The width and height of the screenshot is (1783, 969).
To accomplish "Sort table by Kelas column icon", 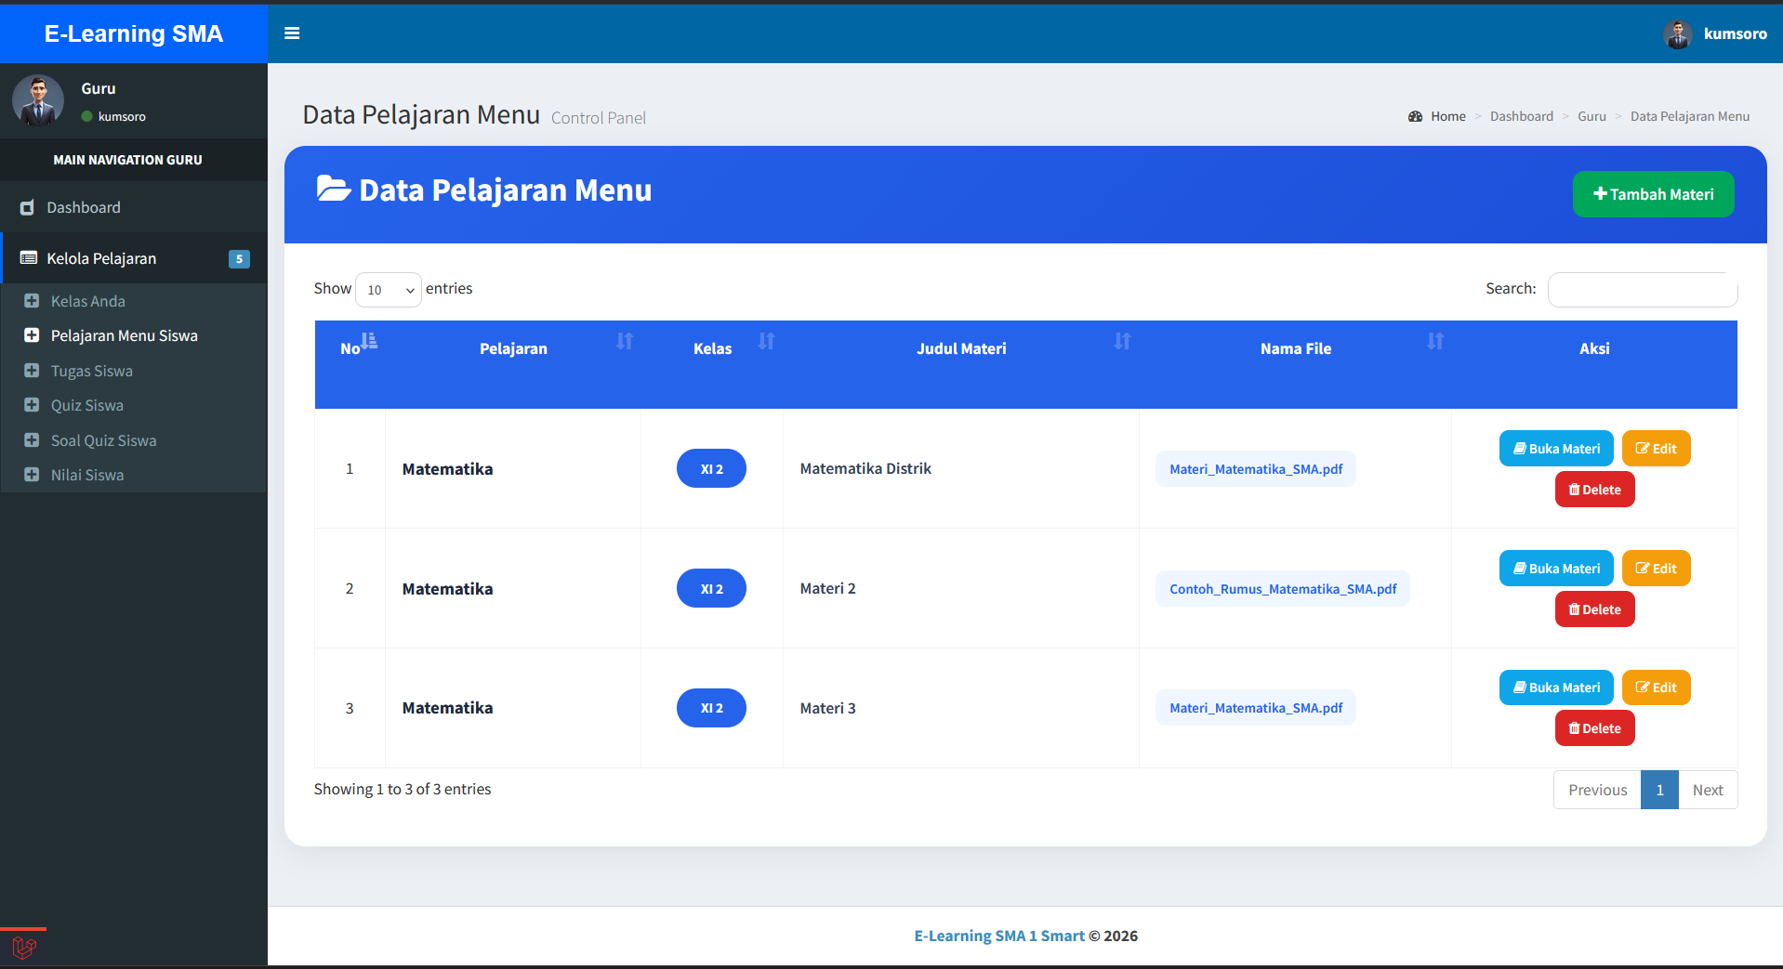I will click(766, 341).
